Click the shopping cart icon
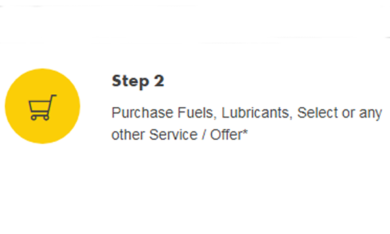The image size is (390, 234). pyautogui.click(x=42, y=107)
